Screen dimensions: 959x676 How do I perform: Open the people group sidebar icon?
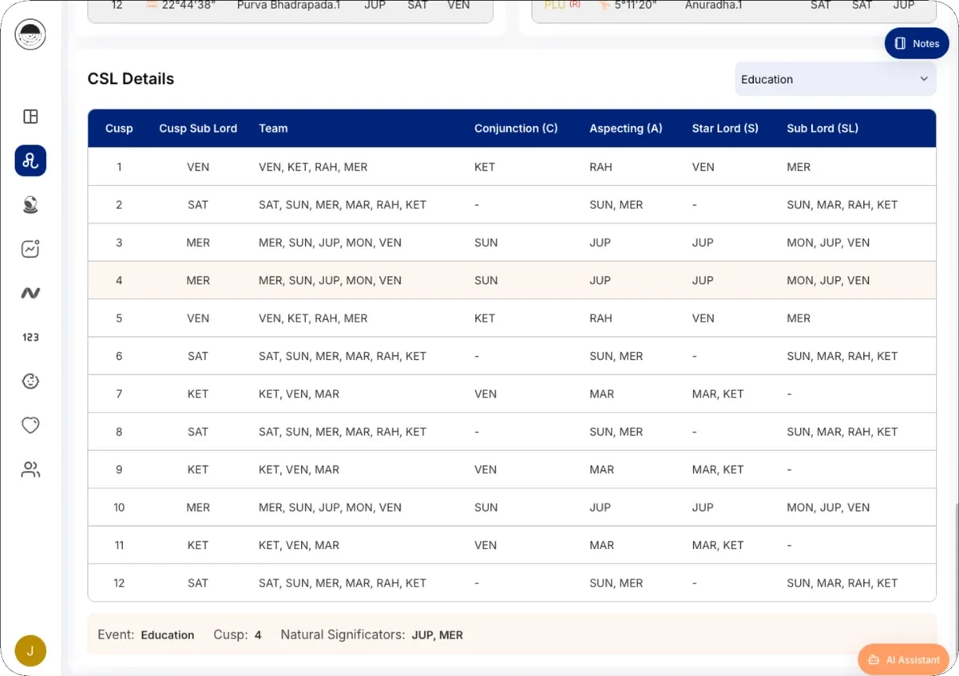click(x=30, y=469)
